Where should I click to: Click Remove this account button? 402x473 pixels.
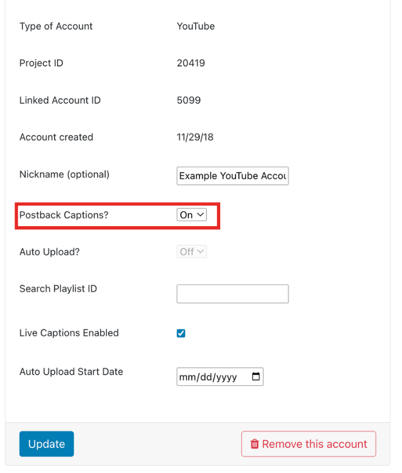point(308,444)
